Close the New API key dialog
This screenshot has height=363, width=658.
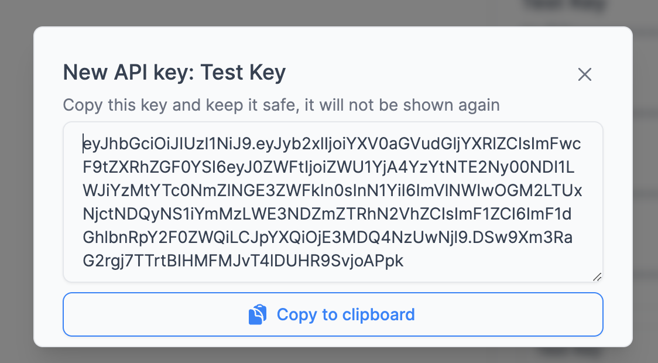[x=585, y=74]
